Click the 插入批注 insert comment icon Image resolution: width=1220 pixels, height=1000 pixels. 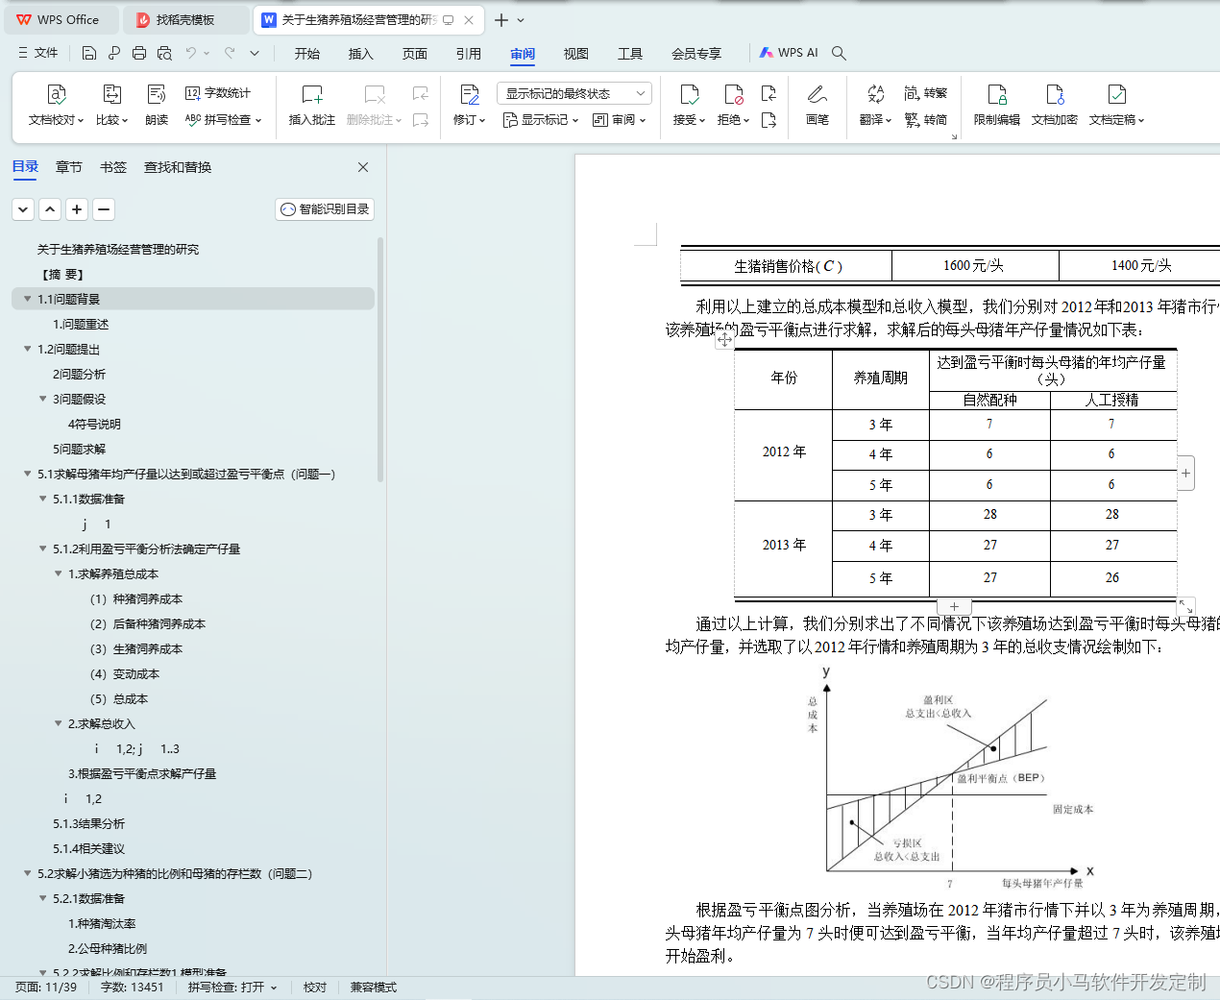312,94
